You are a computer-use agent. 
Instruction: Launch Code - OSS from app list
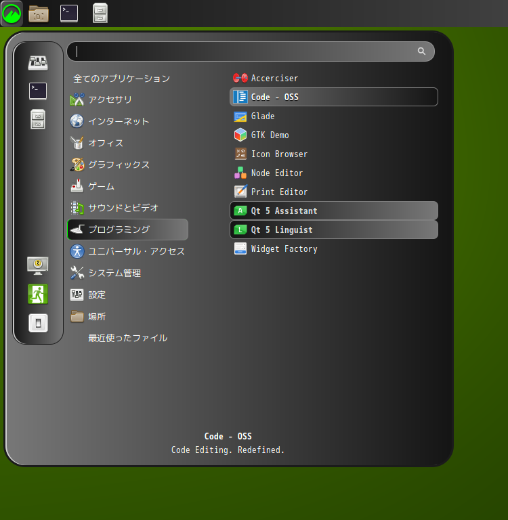pyautogui.click(x=334, y=97)
